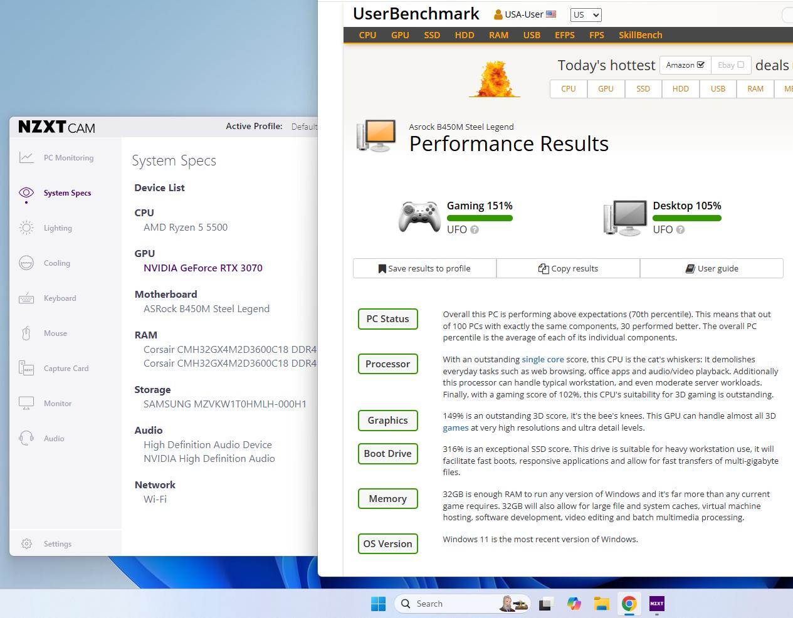This screenshot has height=618, width=793.
Task: Open HDD in the UserBenchmark dark nav bar
Action: 465,35
